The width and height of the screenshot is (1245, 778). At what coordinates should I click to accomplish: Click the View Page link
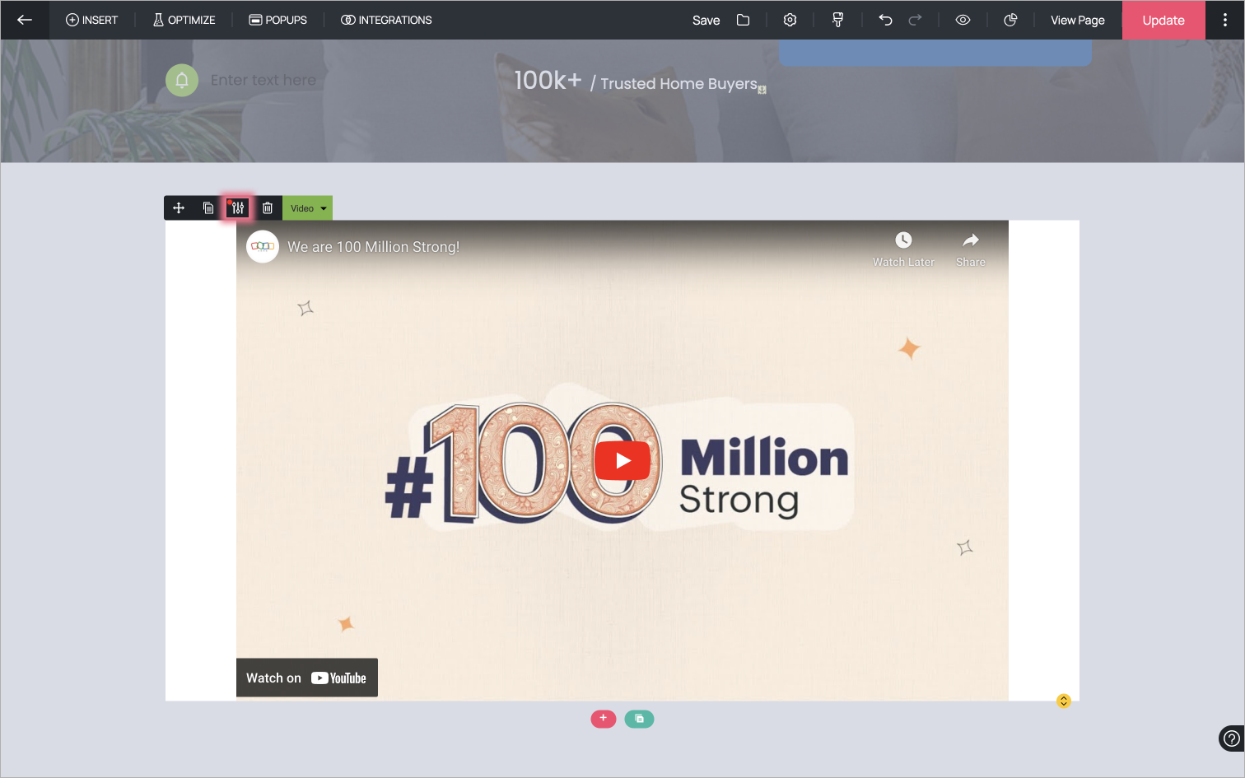click(1077, 20)
